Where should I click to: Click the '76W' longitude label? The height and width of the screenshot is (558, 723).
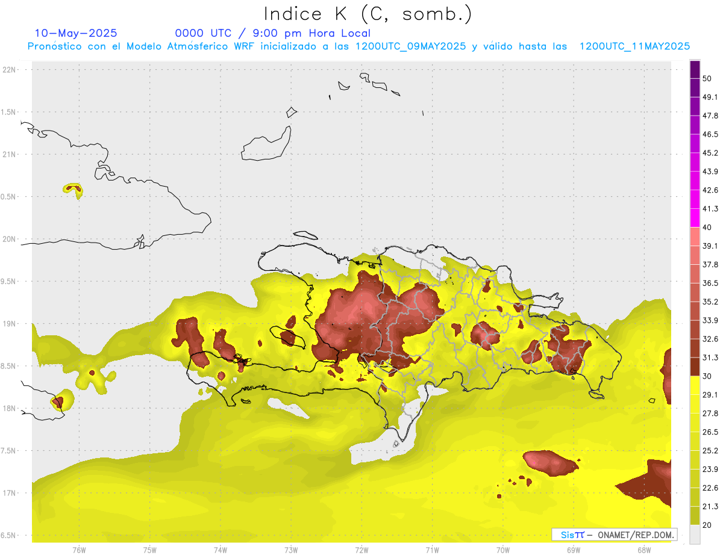click(79, 550)
